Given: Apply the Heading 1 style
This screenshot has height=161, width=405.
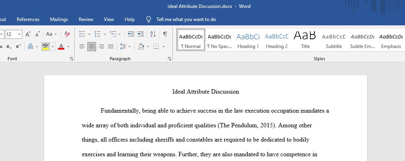Looking at the screenshot, I should (x=248, y=40).
